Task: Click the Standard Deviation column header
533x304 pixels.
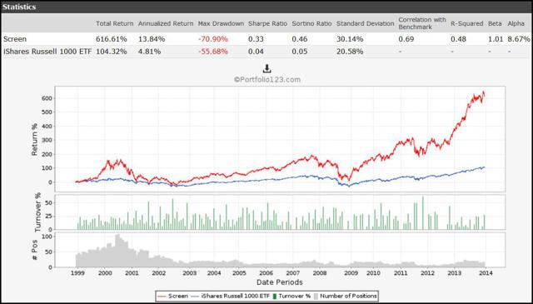Action: click(x=365, y=24)
